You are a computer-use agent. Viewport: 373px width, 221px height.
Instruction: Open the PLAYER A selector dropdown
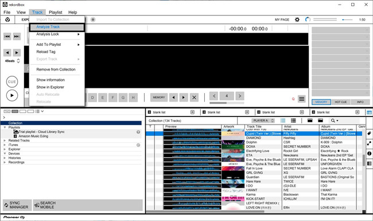point(263,121)
